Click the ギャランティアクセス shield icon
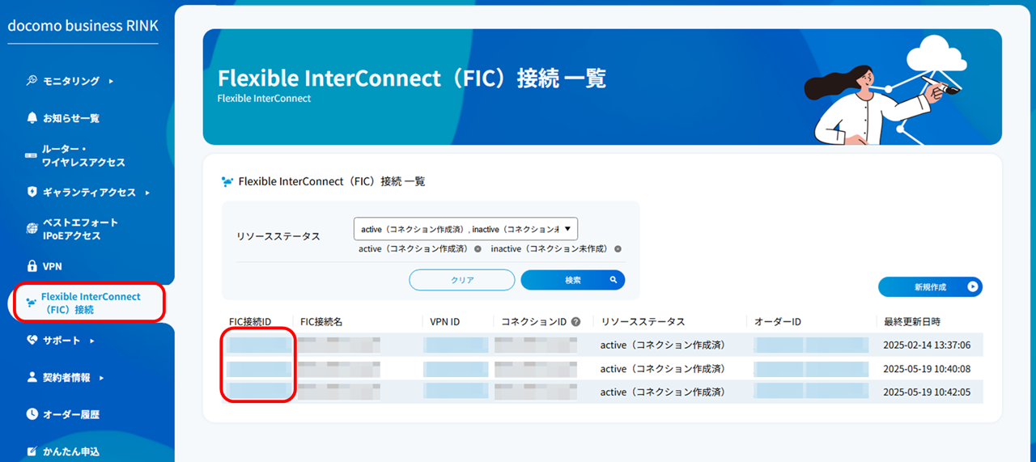 click(32, 193)
